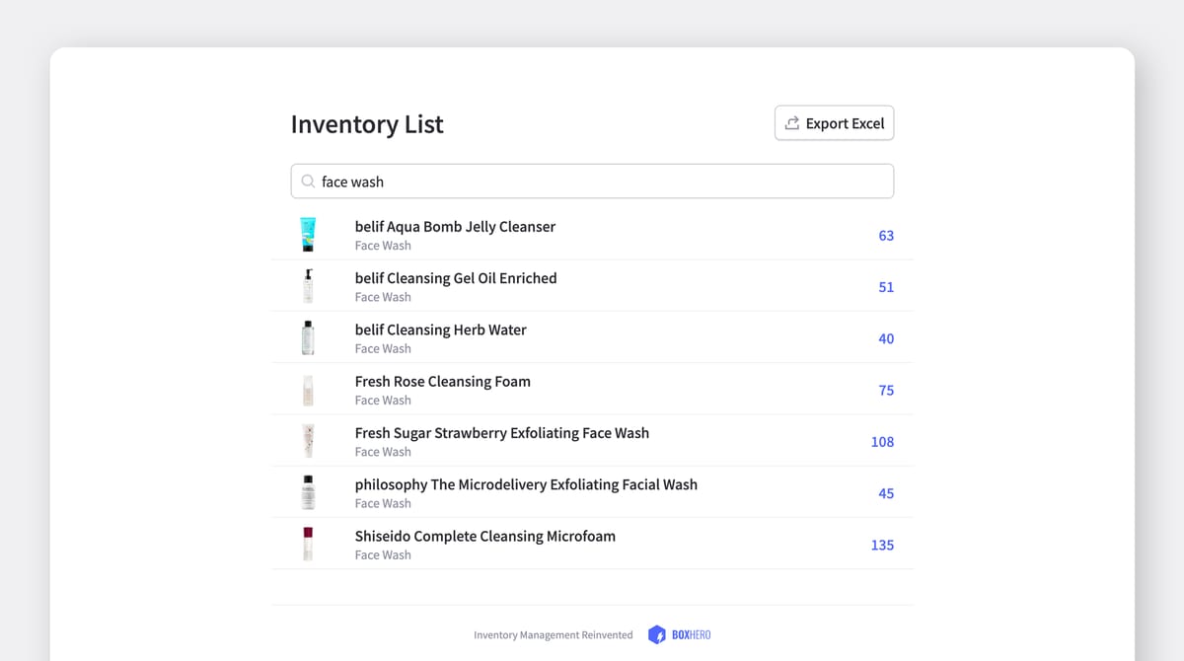The width and height of the screenshot is (1184, 661).
Task: Click the Export Excel button
Action: click(x=834, y=122)
